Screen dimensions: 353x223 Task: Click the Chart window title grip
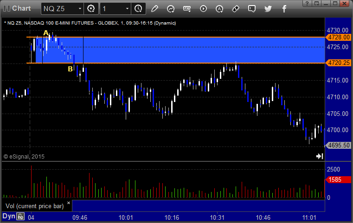click(7, 8)
